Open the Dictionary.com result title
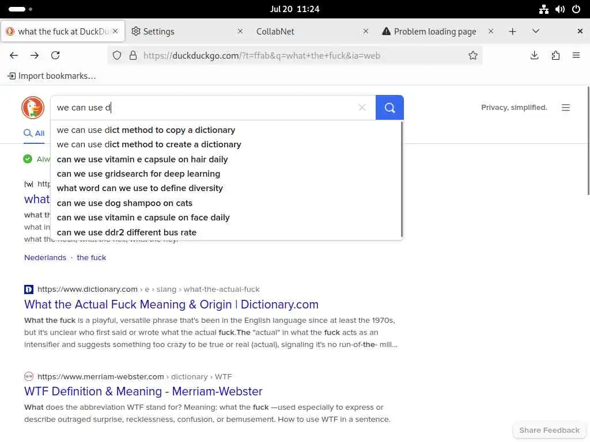This screenshot has width=590, height=442. point(171,304)
